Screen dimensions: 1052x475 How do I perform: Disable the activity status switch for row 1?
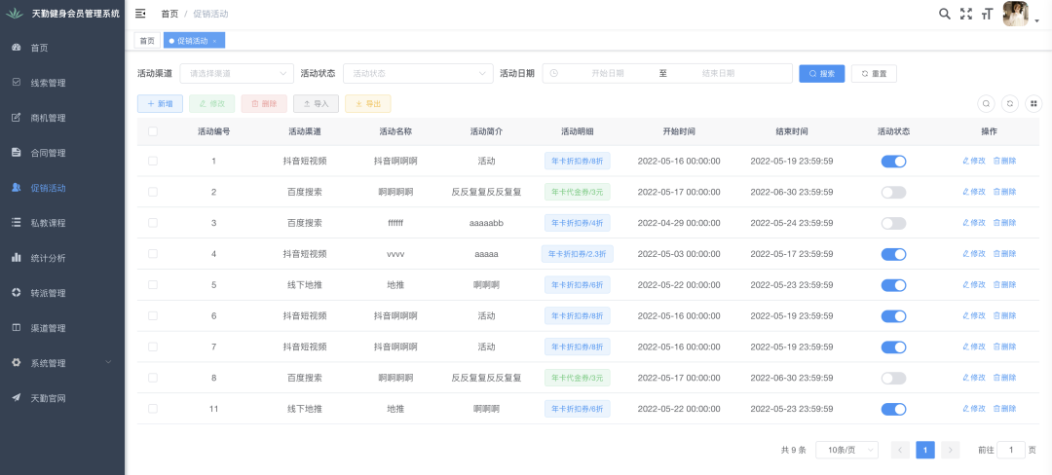893,162
